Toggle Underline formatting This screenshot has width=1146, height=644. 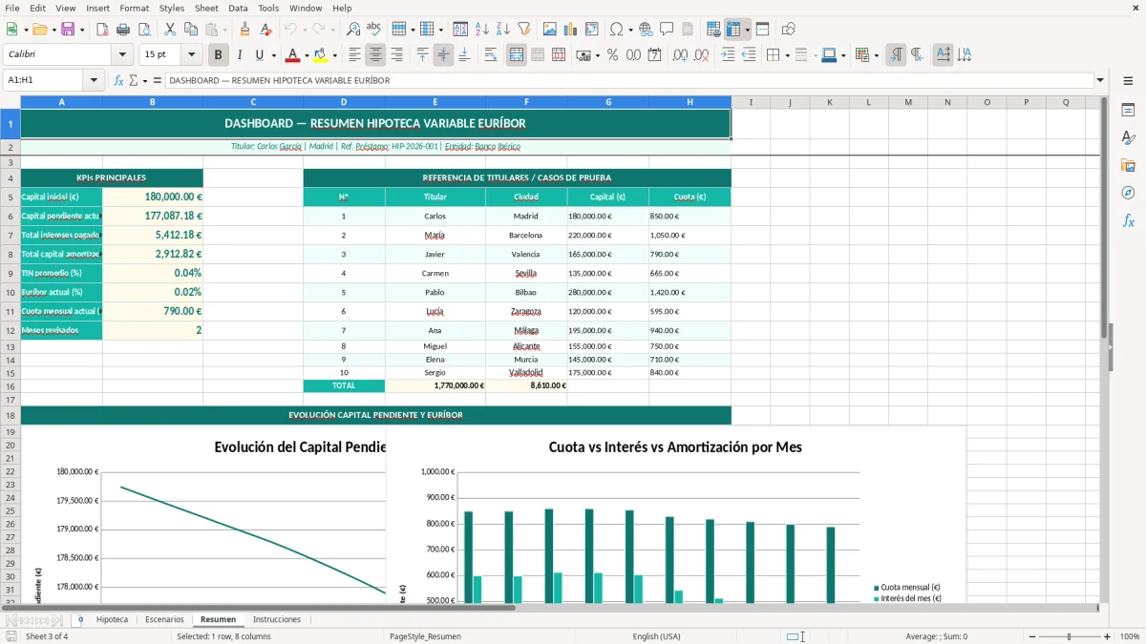259,55
